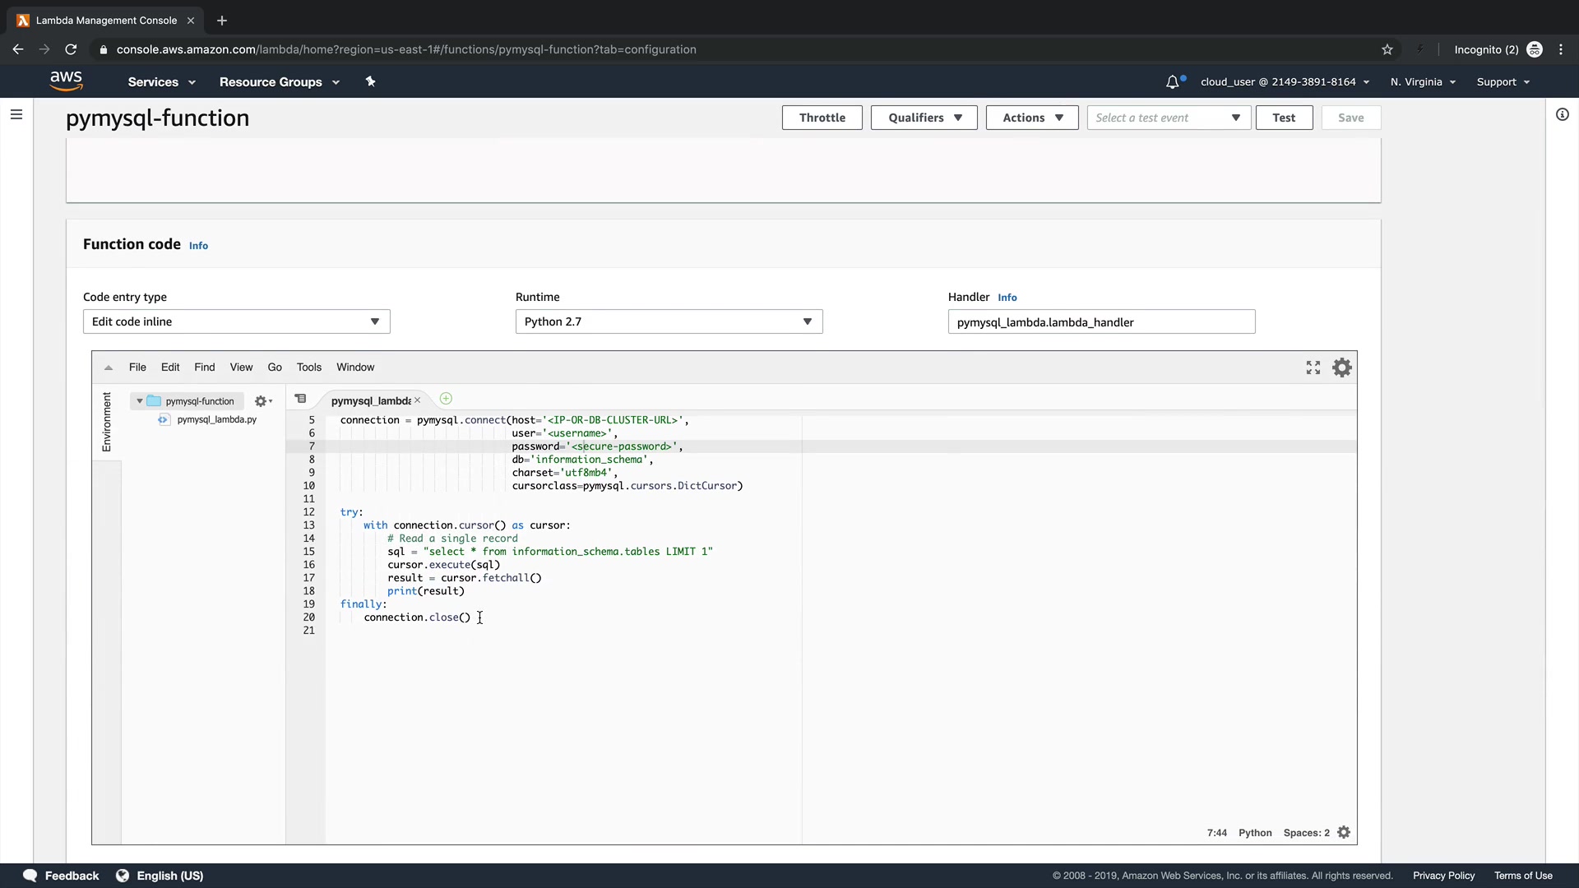1579x888 pixels.
Task: Toggle fullscreen mode for code editor
Action: (x=1313, y=368)
